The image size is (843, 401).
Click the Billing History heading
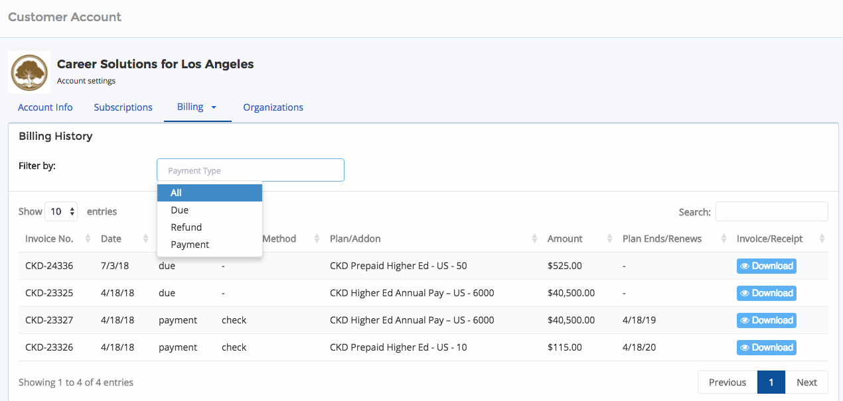56,137
